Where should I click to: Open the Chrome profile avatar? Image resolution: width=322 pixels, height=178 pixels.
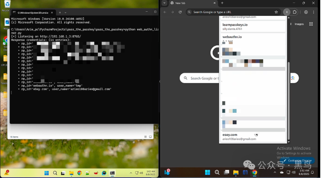(306, 12)
